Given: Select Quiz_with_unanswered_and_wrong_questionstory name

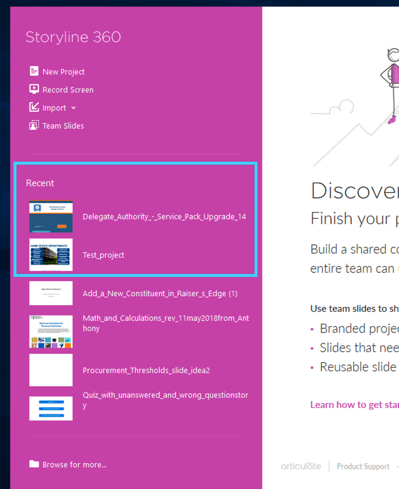Looking at the screenshot, I should 165,400.
